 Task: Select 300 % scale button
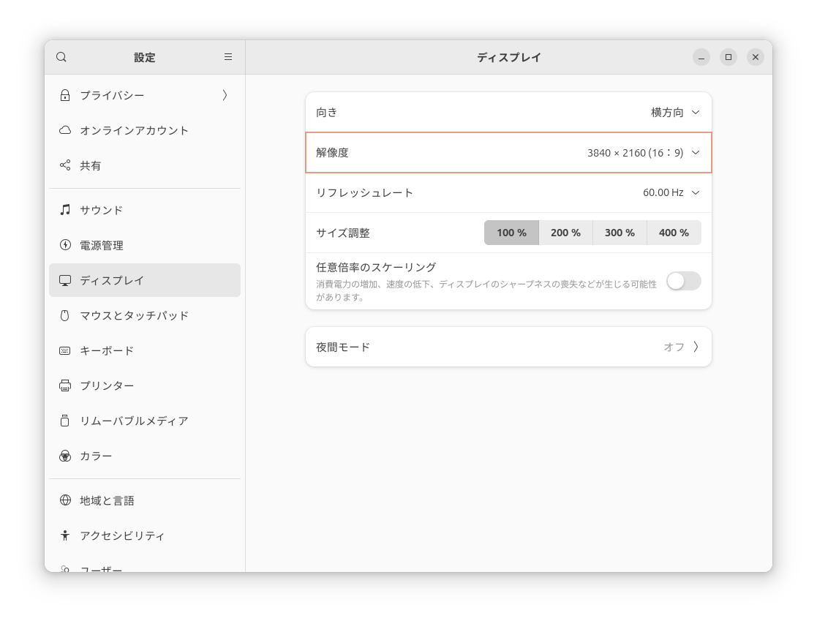point(620,233)
